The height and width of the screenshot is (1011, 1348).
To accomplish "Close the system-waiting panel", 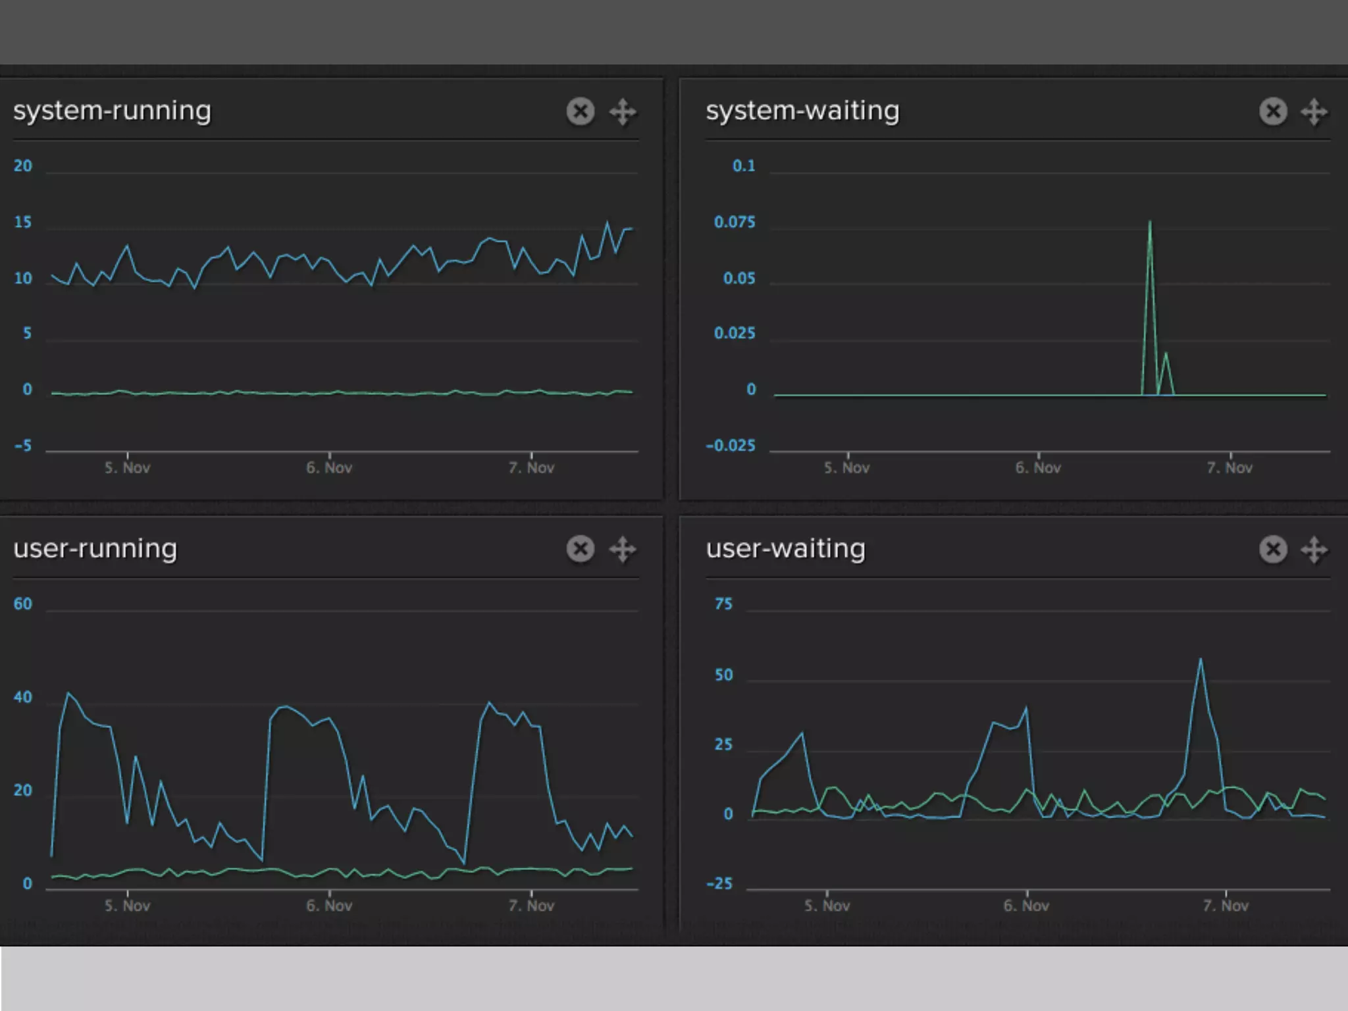I will tap(1273, 111).
